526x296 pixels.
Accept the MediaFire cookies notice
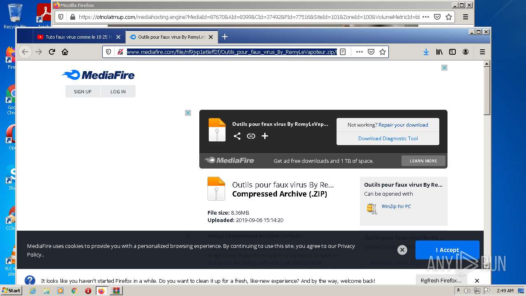click(x=448, y=250)
